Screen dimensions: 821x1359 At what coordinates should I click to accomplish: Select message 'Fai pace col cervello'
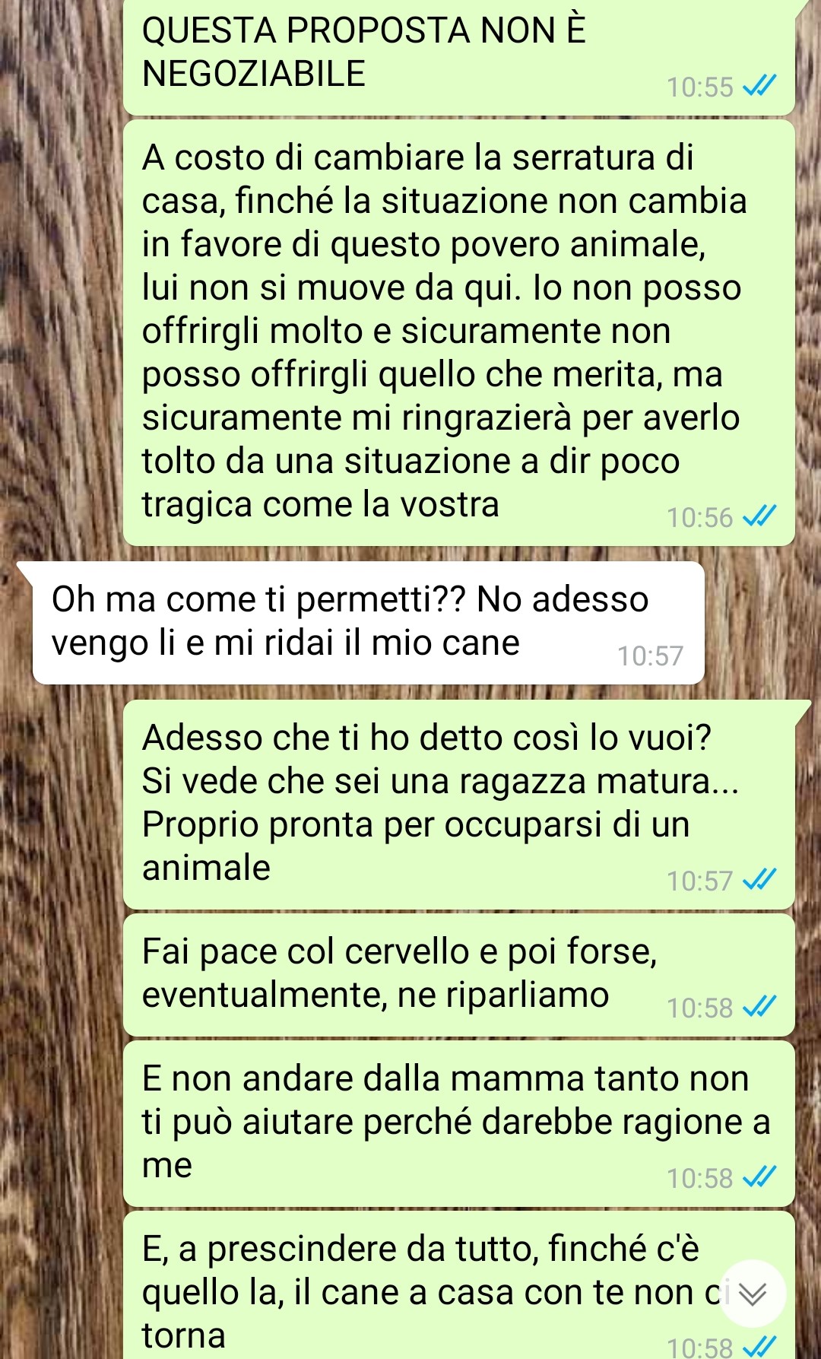459,975
